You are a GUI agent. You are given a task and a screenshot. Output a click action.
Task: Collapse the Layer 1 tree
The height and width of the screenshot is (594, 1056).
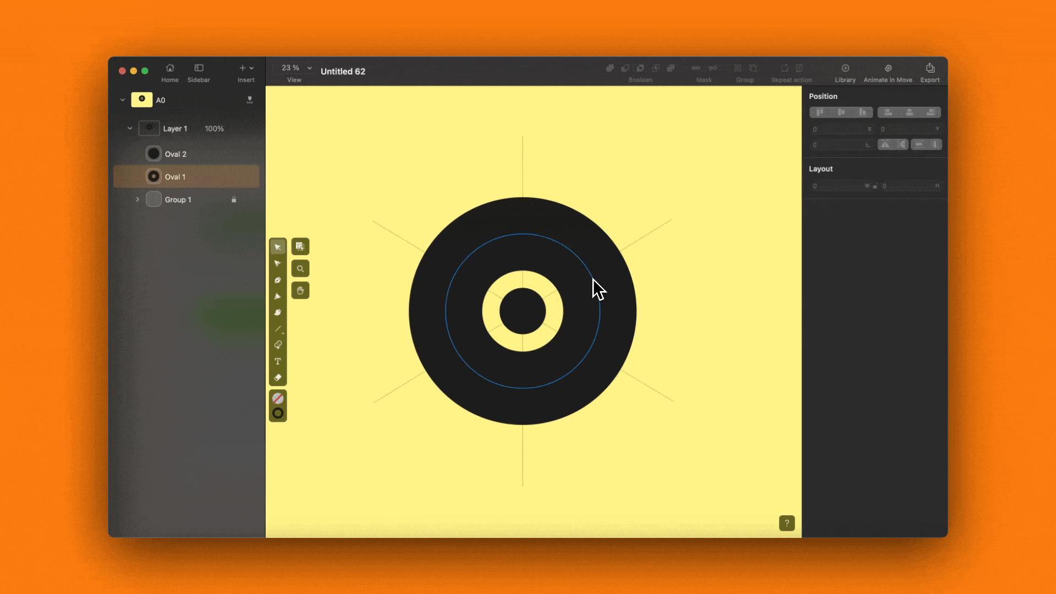tap(130, 129)
